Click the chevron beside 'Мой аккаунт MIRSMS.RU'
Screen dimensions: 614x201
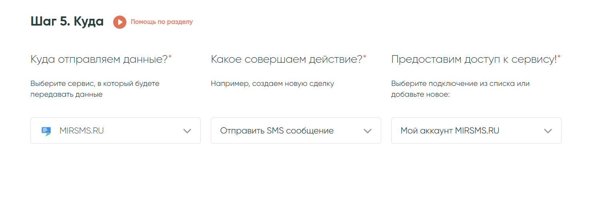[548, 131]
